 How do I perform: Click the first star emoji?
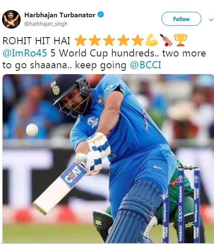[80, 40]
